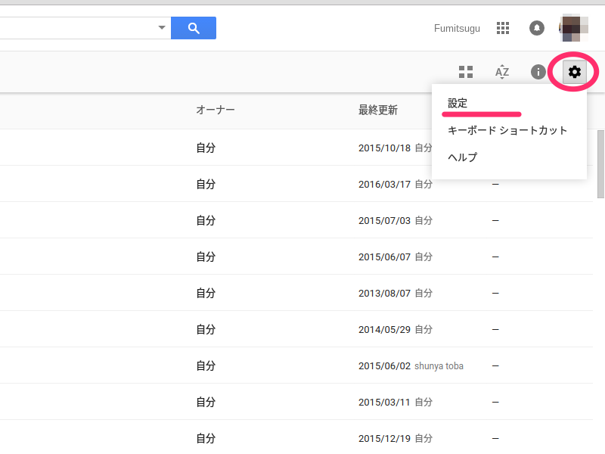
Task: Open the Google apps grid
Action: point(503,28)
